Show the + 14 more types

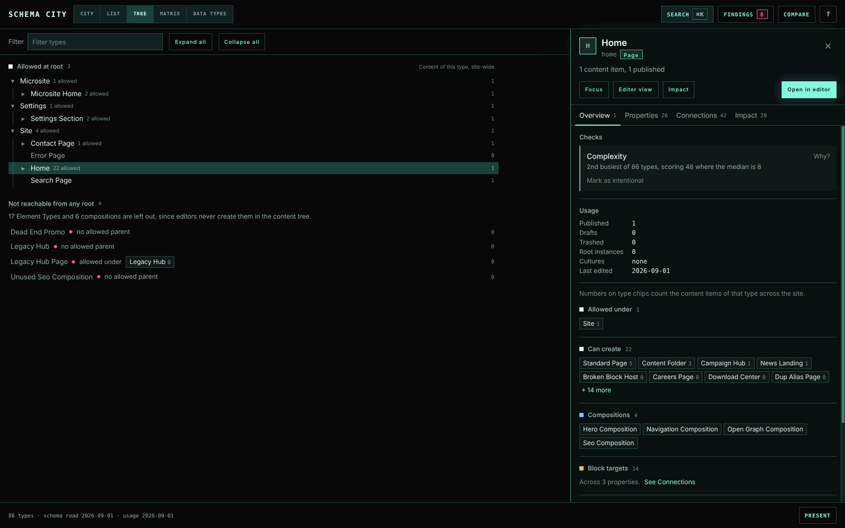coord(596,390)
